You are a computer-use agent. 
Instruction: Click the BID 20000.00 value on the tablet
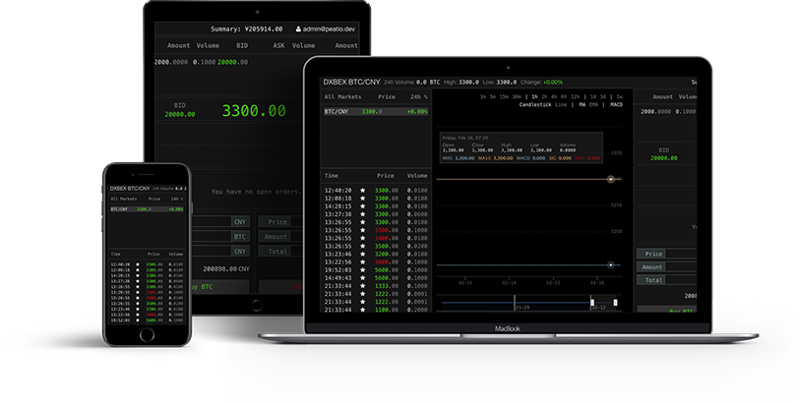[x=180, y=114]
